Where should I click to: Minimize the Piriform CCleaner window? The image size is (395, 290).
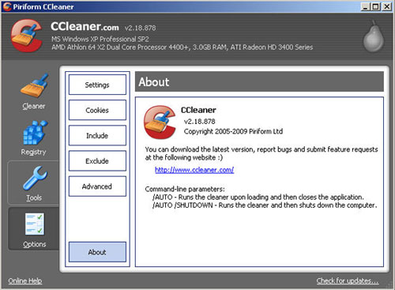click(x=365, y=6)
